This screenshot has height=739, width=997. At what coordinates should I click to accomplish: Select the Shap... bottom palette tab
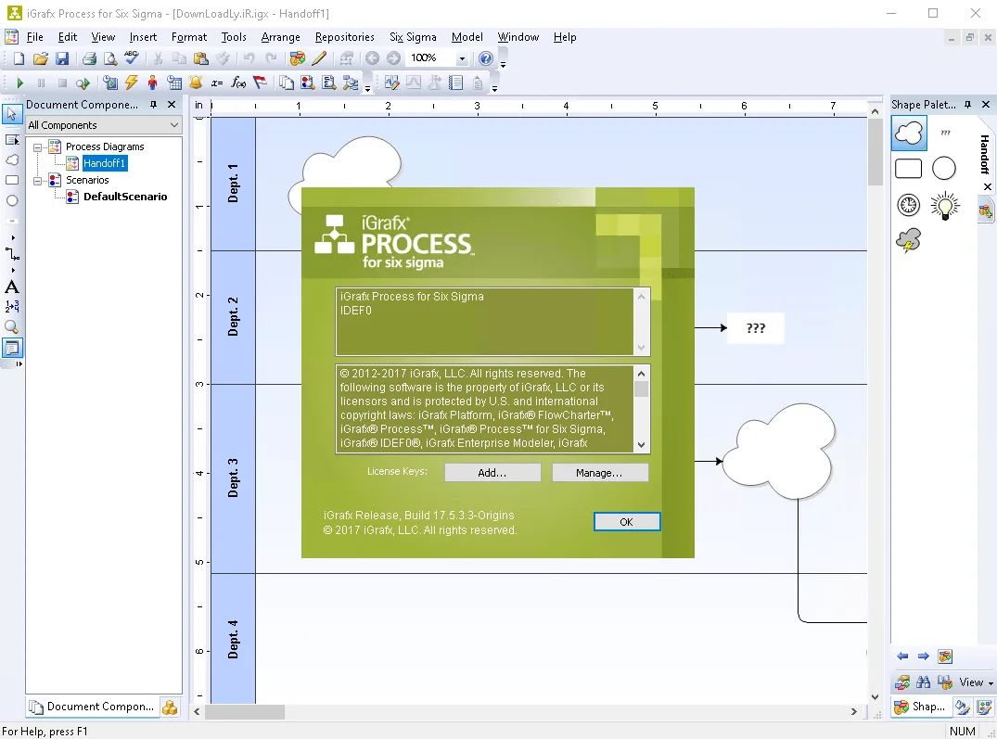pos(921,707)
